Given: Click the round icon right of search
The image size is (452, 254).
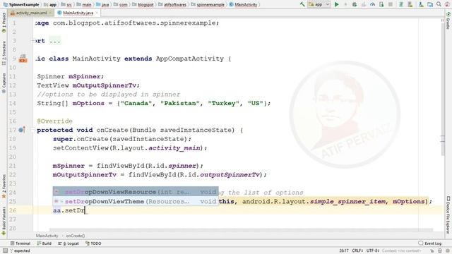Looking at the screenshot, I should (x=447, y=4).
